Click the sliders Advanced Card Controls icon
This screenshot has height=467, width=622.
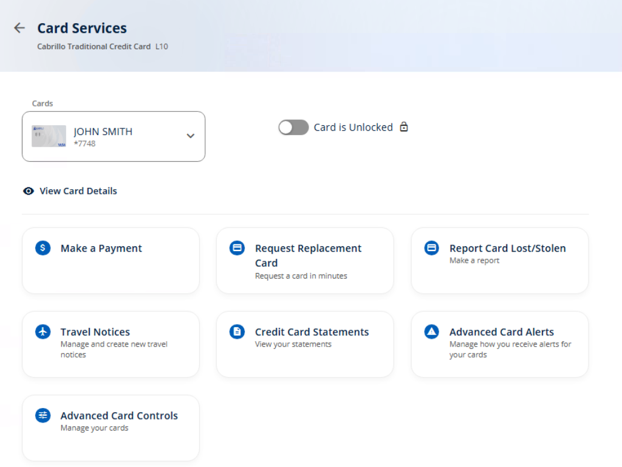pyautogui.click(x=43, y=415)
